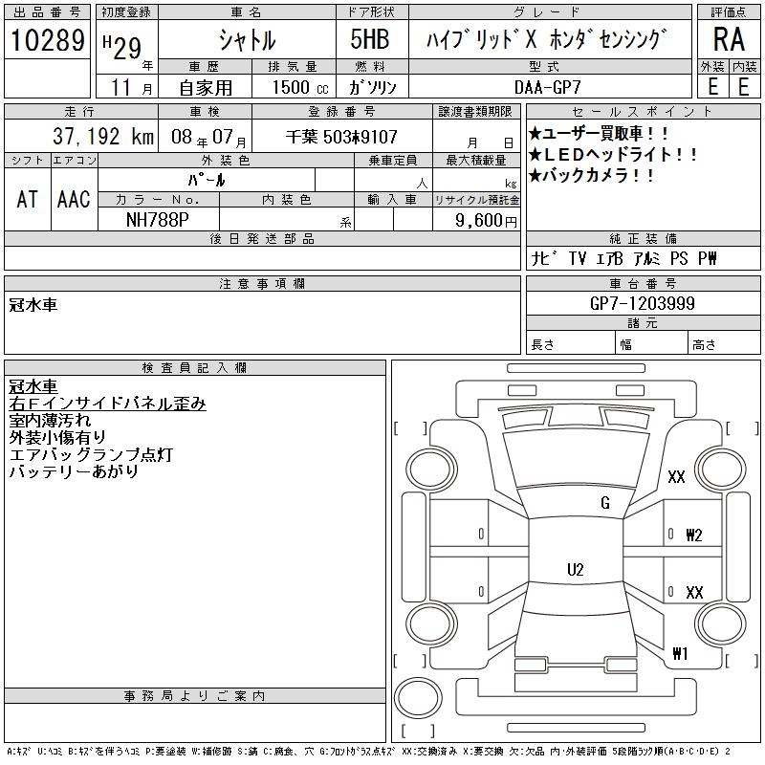Click the XX mark on the front fender
This screenshot has width=765, height=765.
pyautogui.click(x=676, y=476)
